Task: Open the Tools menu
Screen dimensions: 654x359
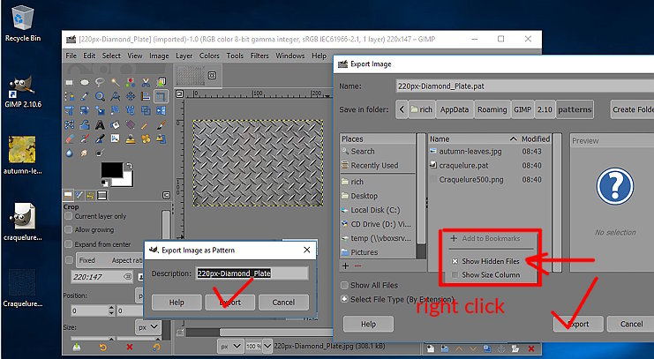Action: [235, 56]
